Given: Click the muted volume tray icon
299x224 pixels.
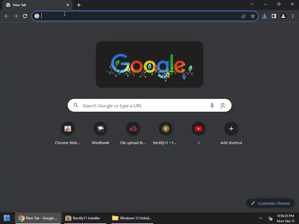Looking at the screenshot, I should pos(270,218).
